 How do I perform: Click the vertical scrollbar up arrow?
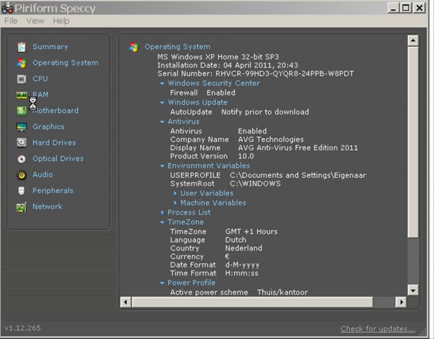413,41
